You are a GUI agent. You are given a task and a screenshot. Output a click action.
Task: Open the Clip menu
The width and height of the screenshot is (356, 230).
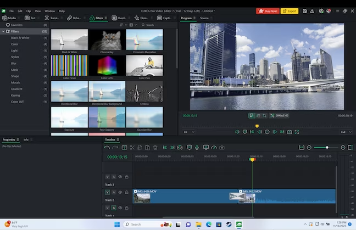[29, 11]
